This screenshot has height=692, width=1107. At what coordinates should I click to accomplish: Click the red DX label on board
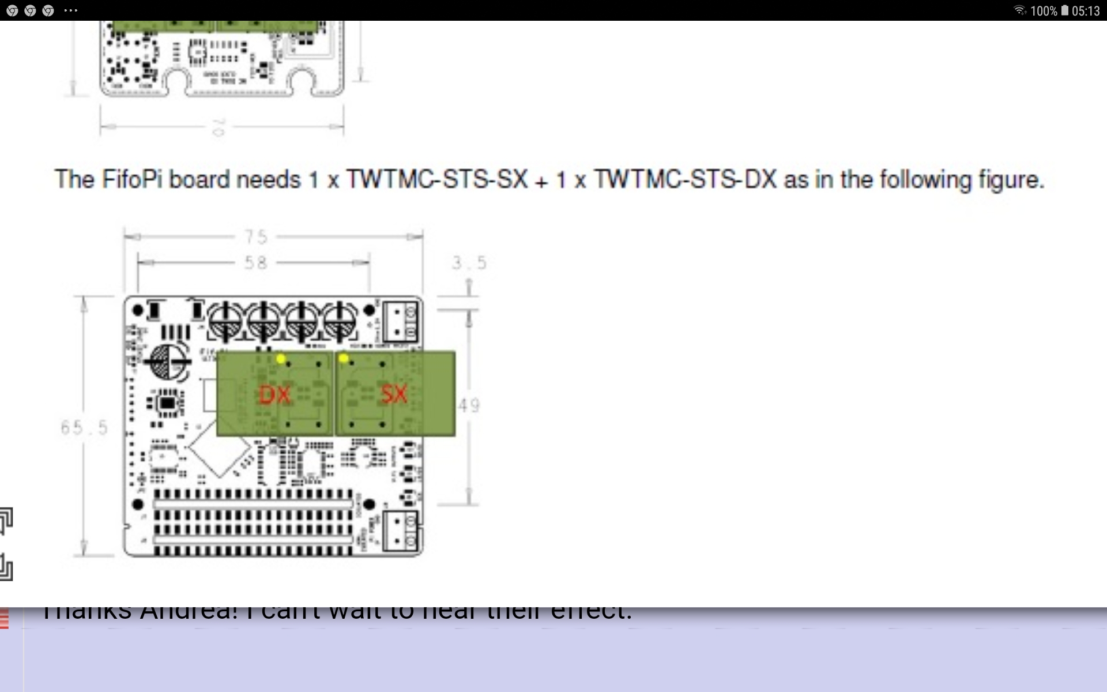(x=274, y=395)
